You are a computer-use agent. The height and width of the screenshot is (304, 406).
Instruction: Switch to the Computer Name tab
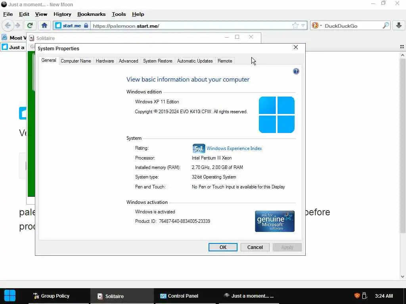point(76,61)
